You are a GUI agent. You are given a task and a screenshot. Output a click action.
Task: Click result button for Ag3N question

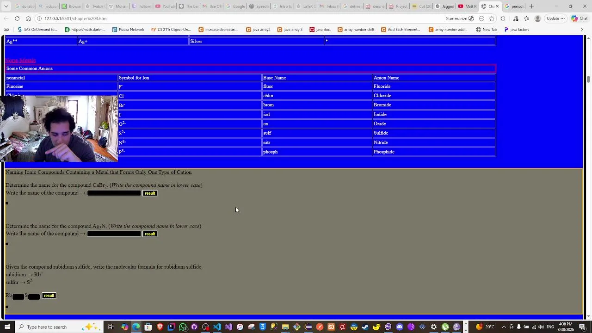click(x=150, y=234)
